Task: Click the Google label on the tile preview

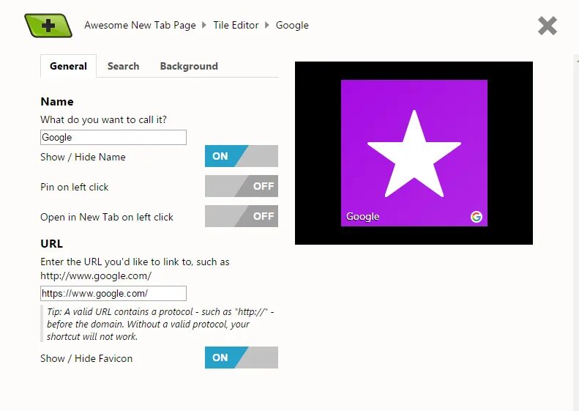Action: tap(362, 216)
